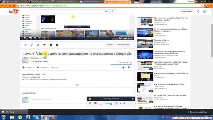Pause the screen recording
The height and width of the screenshot is (120, 213).
[90, 103]
